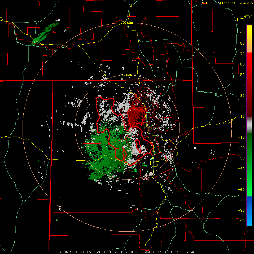Click the [KT] units label

coord(241,19)
